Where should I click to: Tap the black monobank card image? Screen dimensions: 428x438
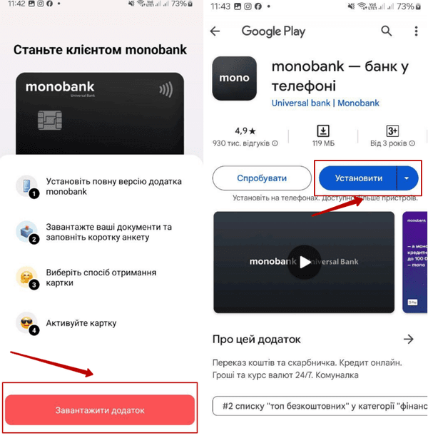click(x=100, y=113)
